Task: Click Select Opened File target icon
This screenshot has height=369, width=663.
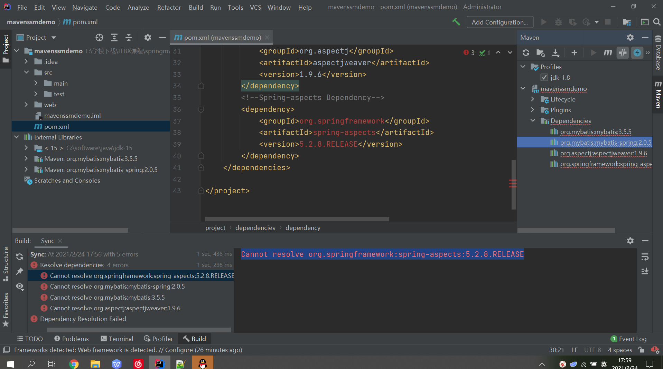Action: coord(99,37)
